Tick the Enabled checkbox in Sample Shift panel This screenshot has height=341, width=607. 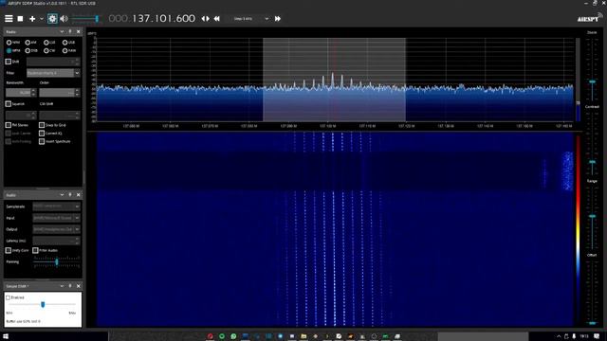pos(8,297)
